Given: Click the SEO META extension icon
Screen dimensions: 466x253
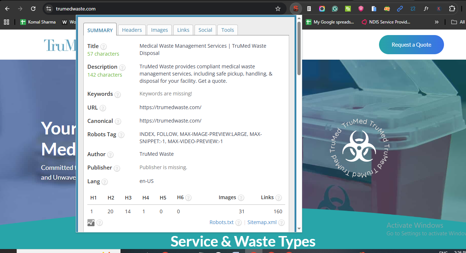Looking at the screenshot, I should point(296,9).
